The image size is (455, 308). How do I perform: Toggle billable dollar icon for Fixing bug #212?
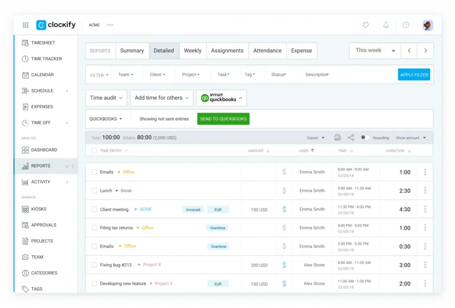point(284,265)
